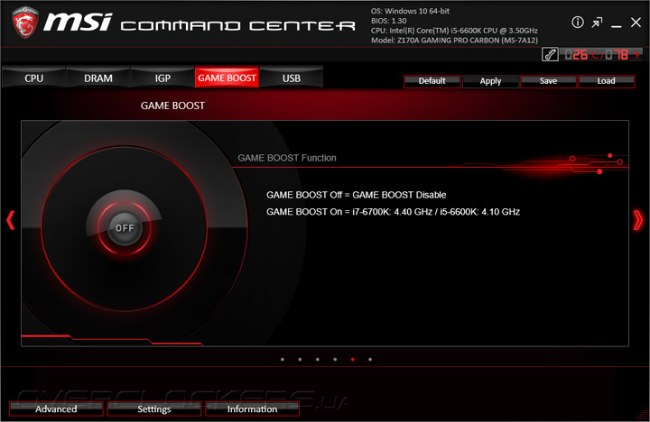Click the thermometer temperature icon
Screen dimensions: 650x422
coord(550,54)
